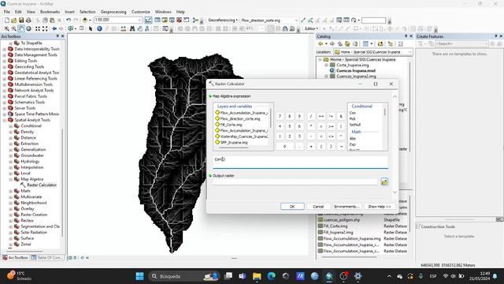Open the Catalog Location dropdown
The width and height of the screenshot is (504, 284).
pos(409,52)
